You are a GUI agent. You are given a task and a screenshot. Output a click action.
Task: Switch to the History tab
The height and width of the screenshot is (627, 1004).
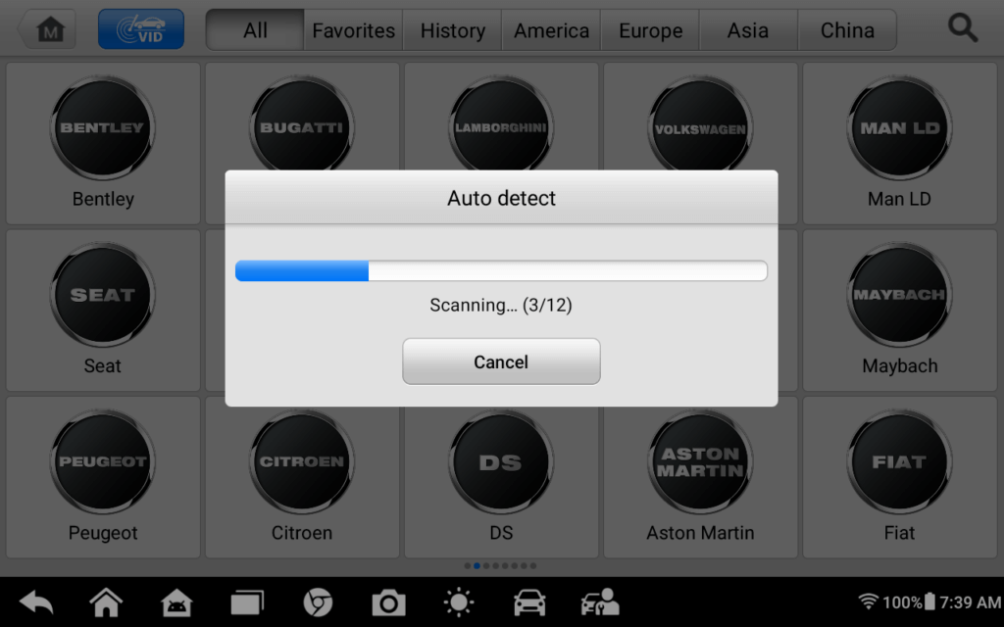pyautogui.click(x=452, y=30)
